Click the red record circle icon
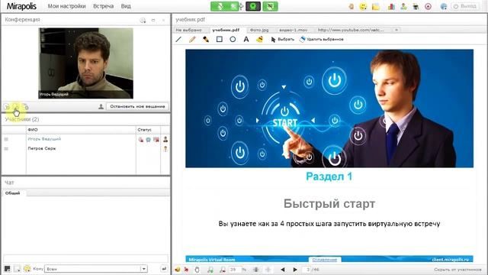Screen dimensions: 488x275 click(429, 6)
